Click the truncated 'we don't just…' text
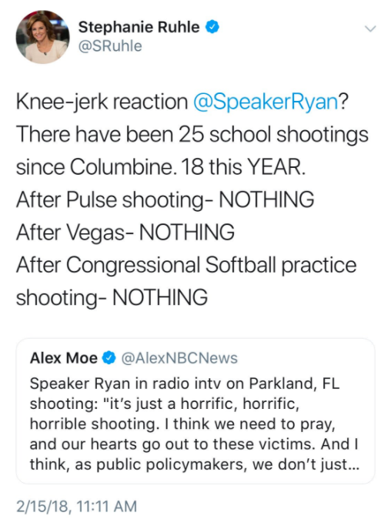This screenshot has width=391, height=526. pyautogui.click(x=306, y=464)
